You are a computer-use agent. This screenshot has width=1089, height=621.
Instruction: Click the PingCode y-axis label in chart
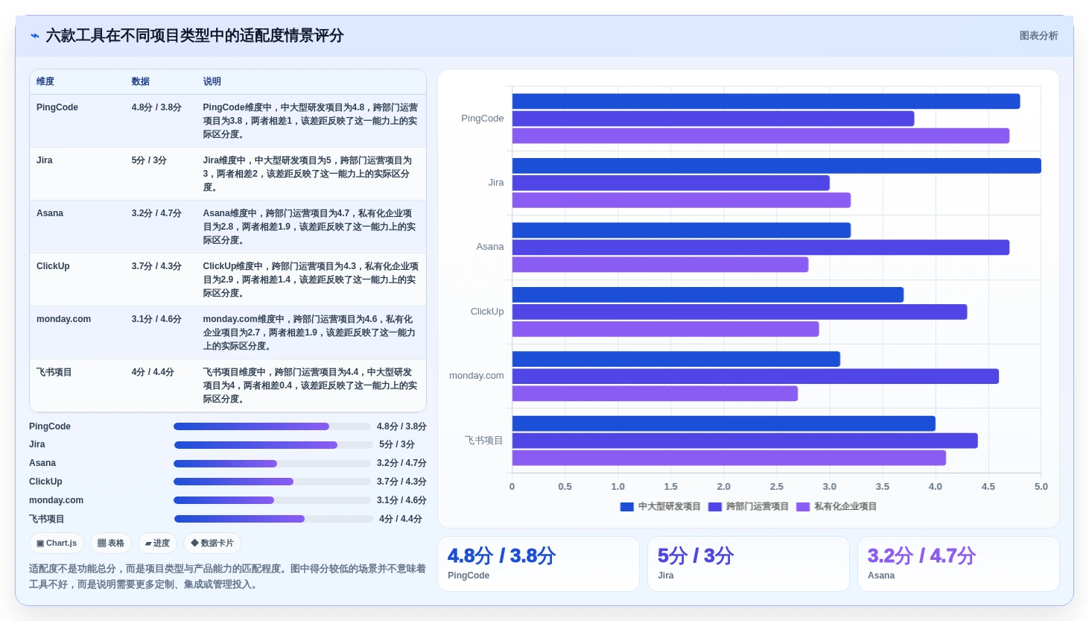[483, 119]
